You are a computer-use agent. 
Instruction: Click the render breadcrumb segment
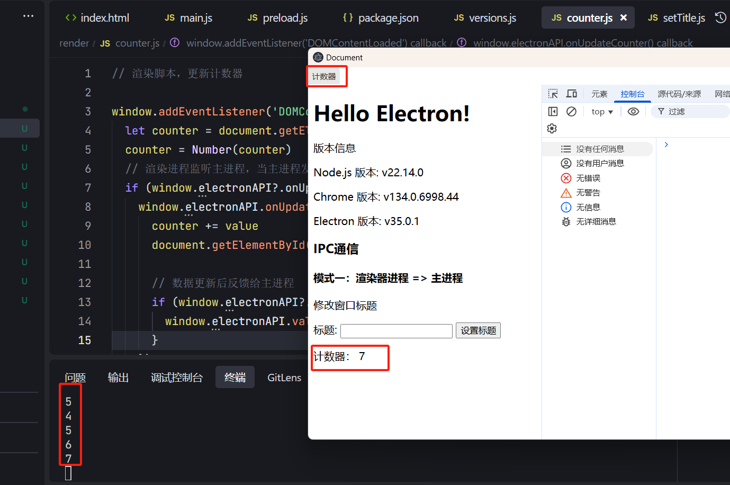[x=74, y=43]
